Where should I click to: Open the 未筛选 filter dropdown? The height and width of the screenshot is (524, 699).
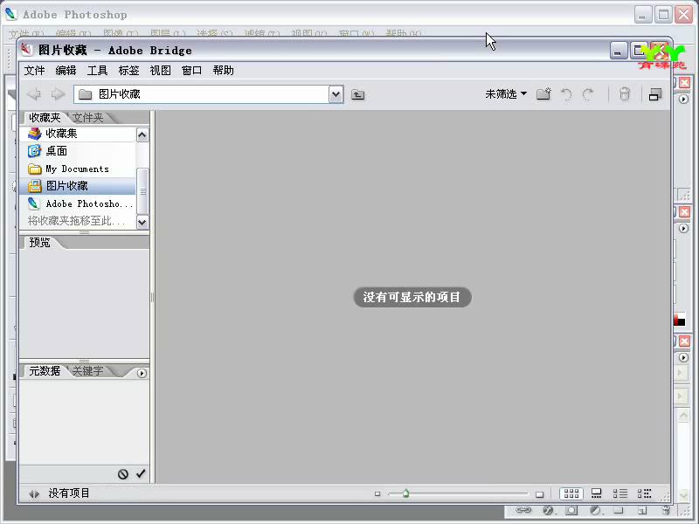click(x=506, y=94)
